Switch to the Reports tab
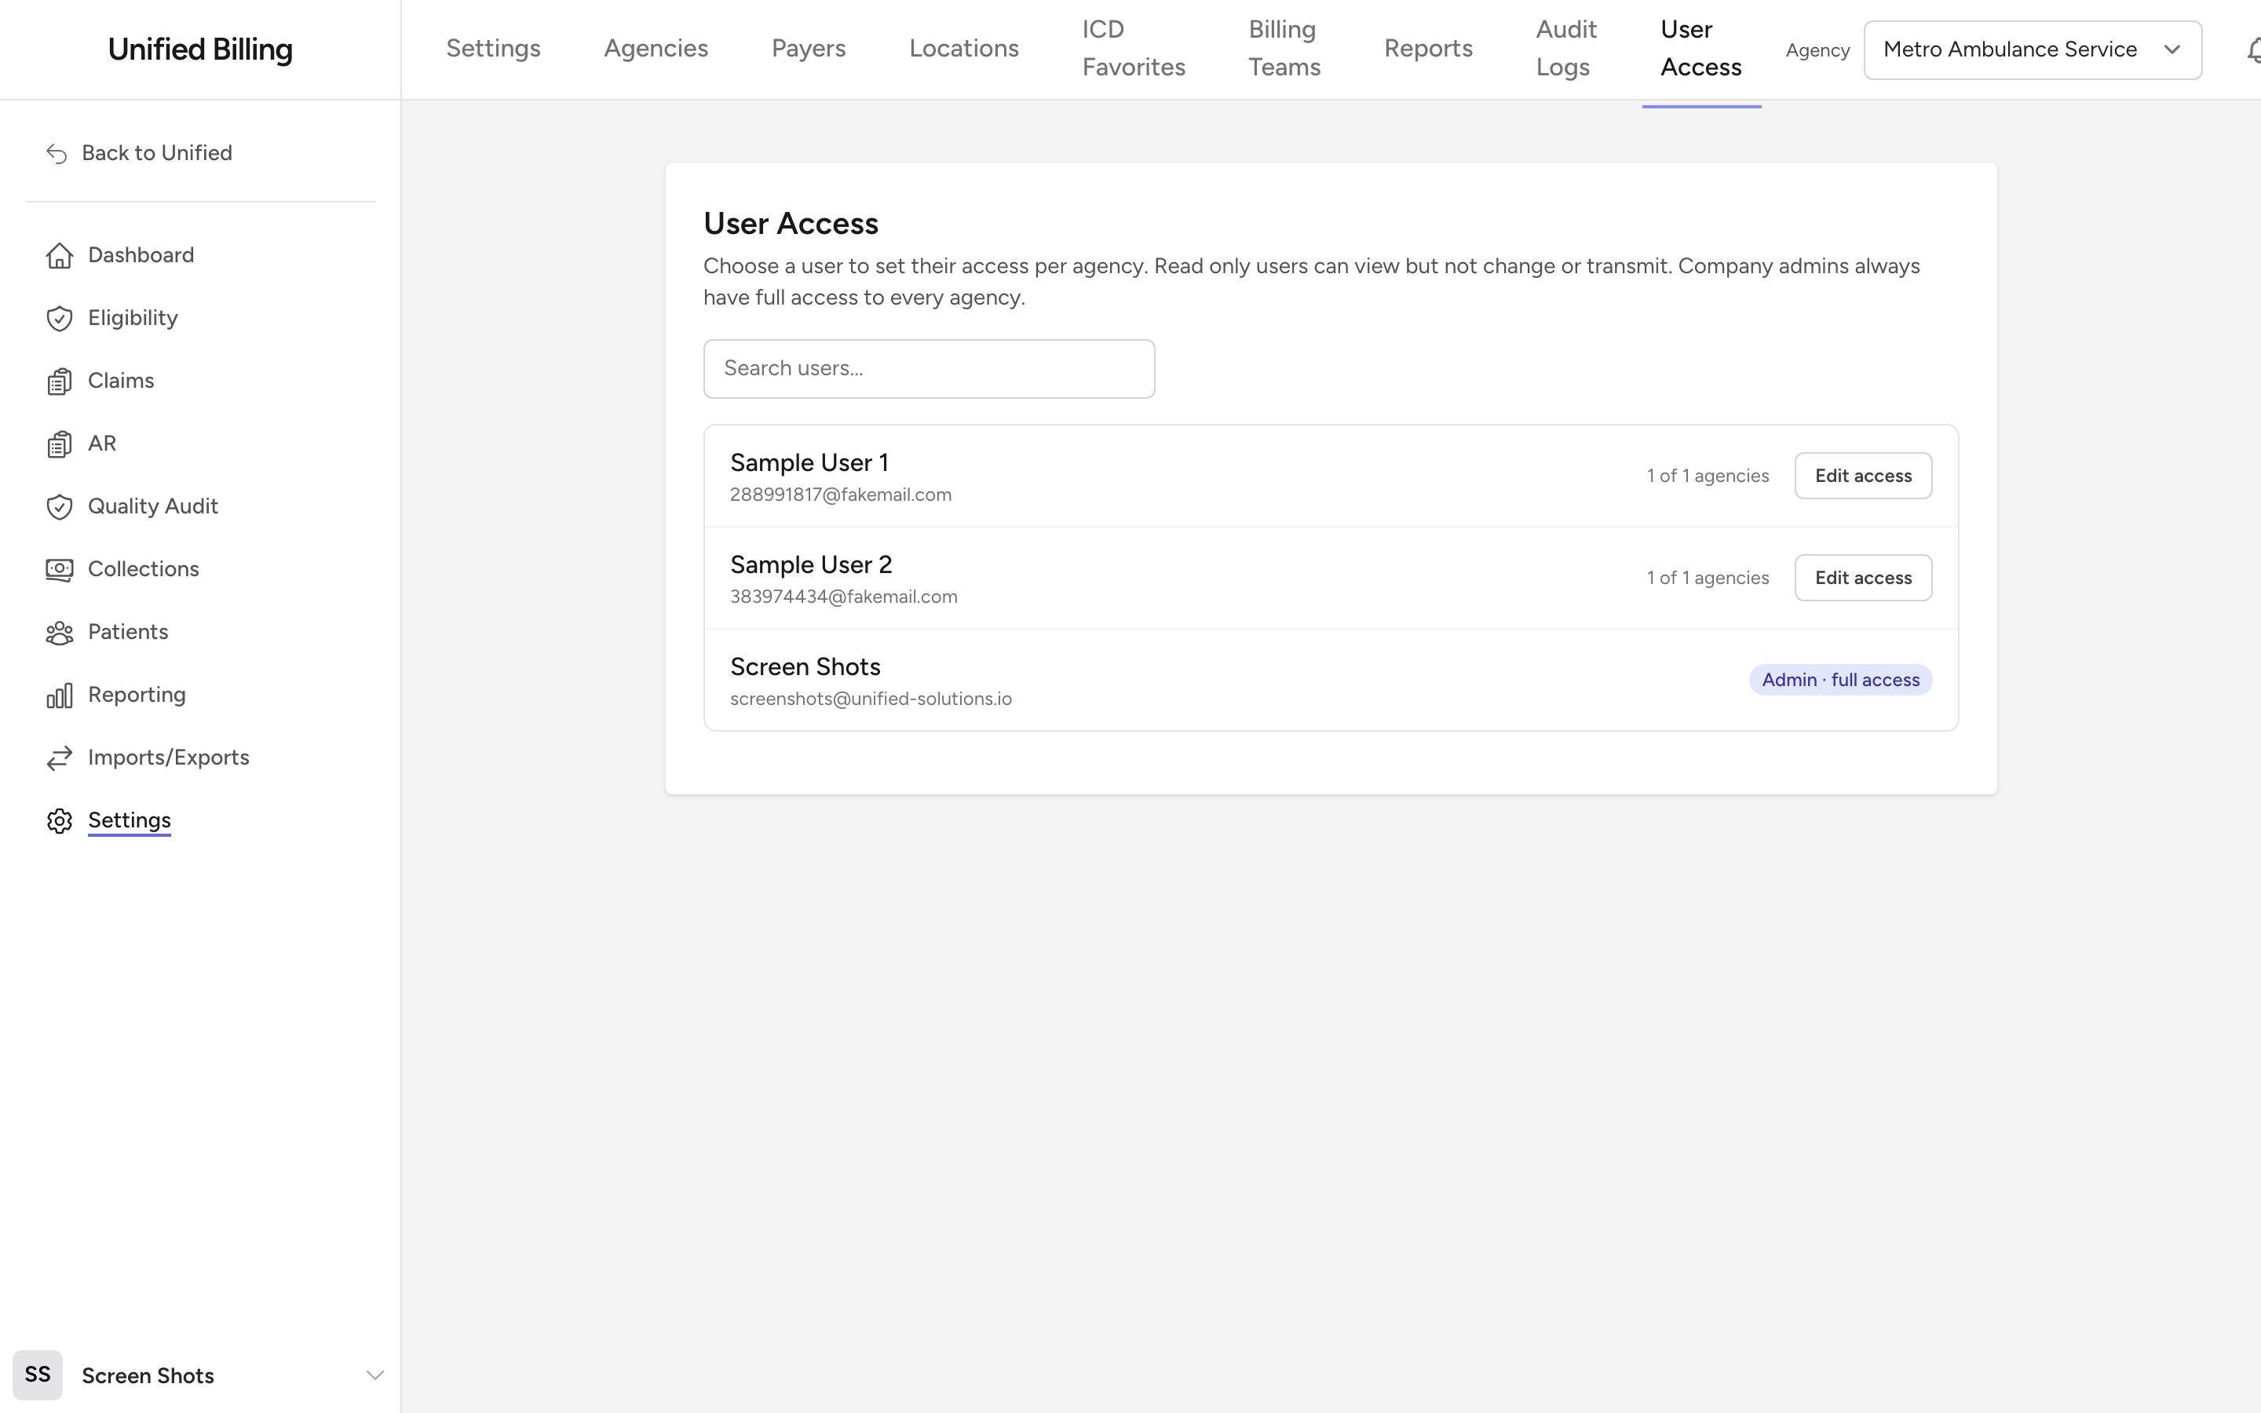The width and height of the screenshot is (2261, 1413). [1427, 49]
